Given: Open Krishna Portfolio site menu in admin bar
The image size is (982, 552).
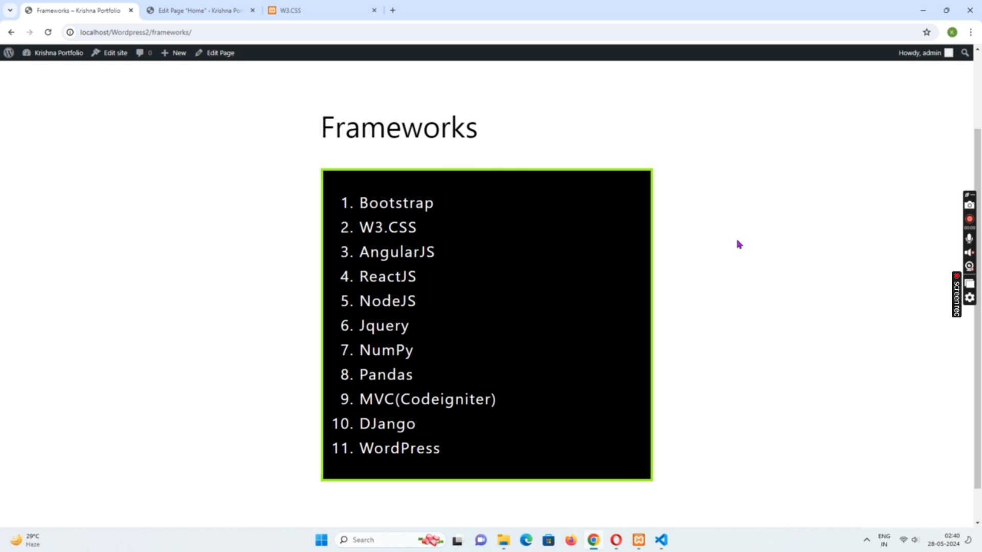Looking at the screenshot, I should pos(53,53).
